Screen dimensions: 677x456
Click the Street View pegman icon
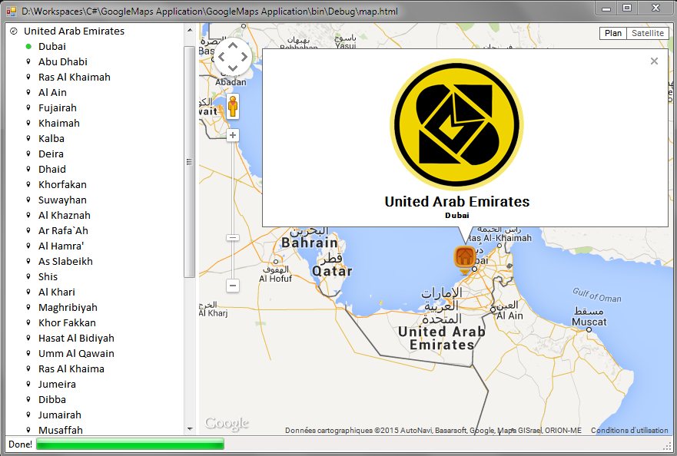pyautogui.click(x=233, y=107)
